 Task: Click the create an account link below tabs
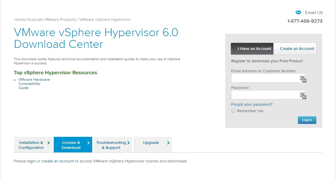click(x=58, y=161)
